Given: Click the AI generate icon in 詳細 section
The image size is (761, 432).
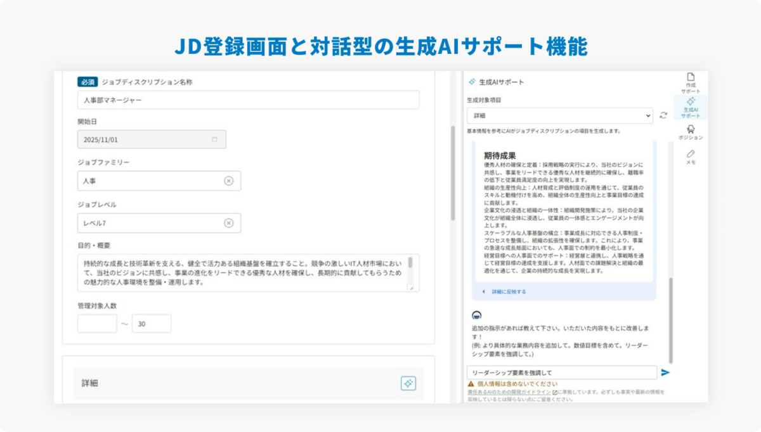Looking at the screenshot, I should 408,383.
